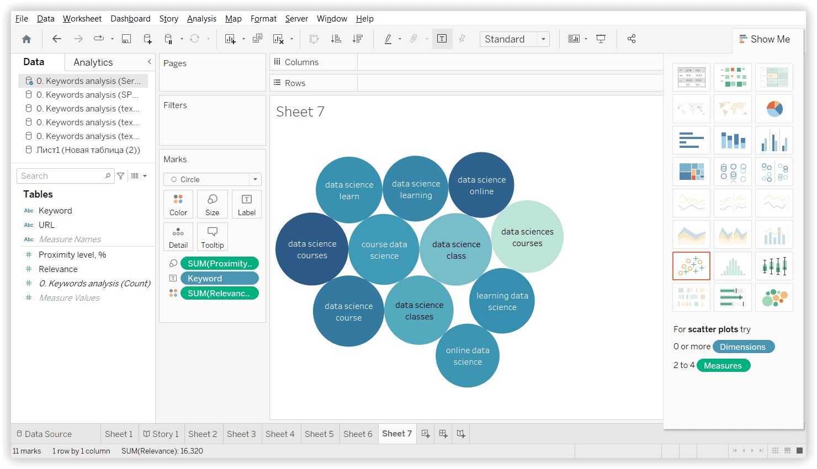The width and height of the screenshot is (817, 469).
Task: Click the Save icon in toolbar
Action: pyautogui.click(x=126, y=39)
